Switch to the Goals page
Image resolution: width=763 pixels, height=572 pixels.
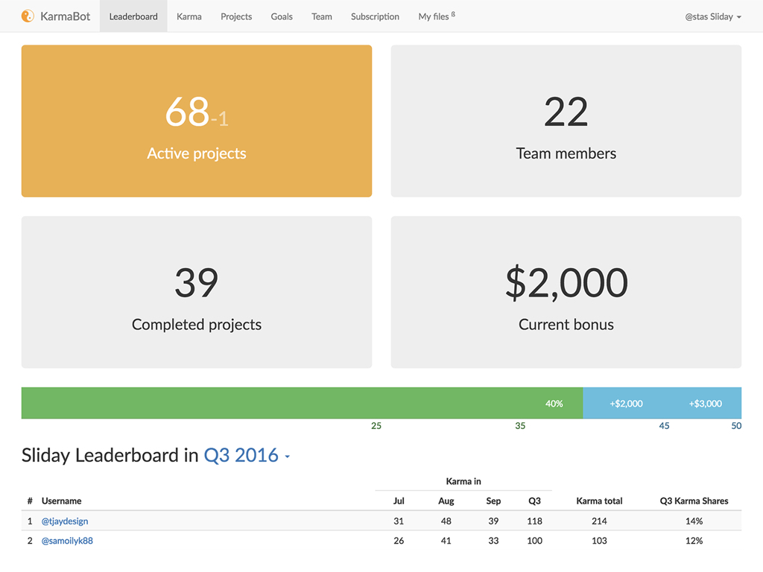tap(282, 16)
